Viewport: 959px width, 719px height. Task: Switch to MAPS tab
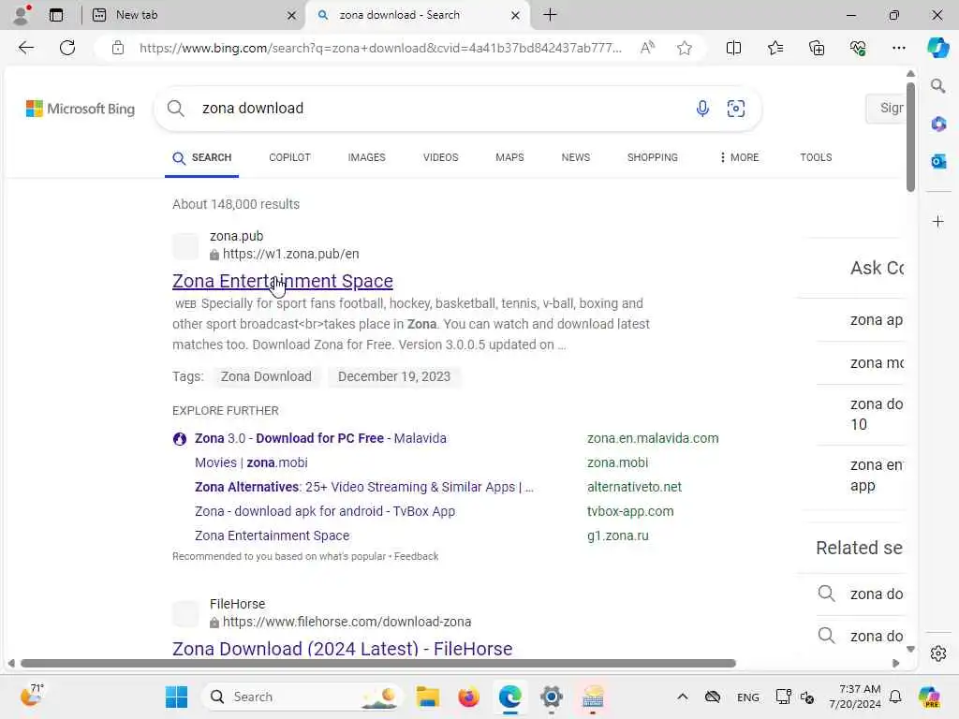pos(509,157)
